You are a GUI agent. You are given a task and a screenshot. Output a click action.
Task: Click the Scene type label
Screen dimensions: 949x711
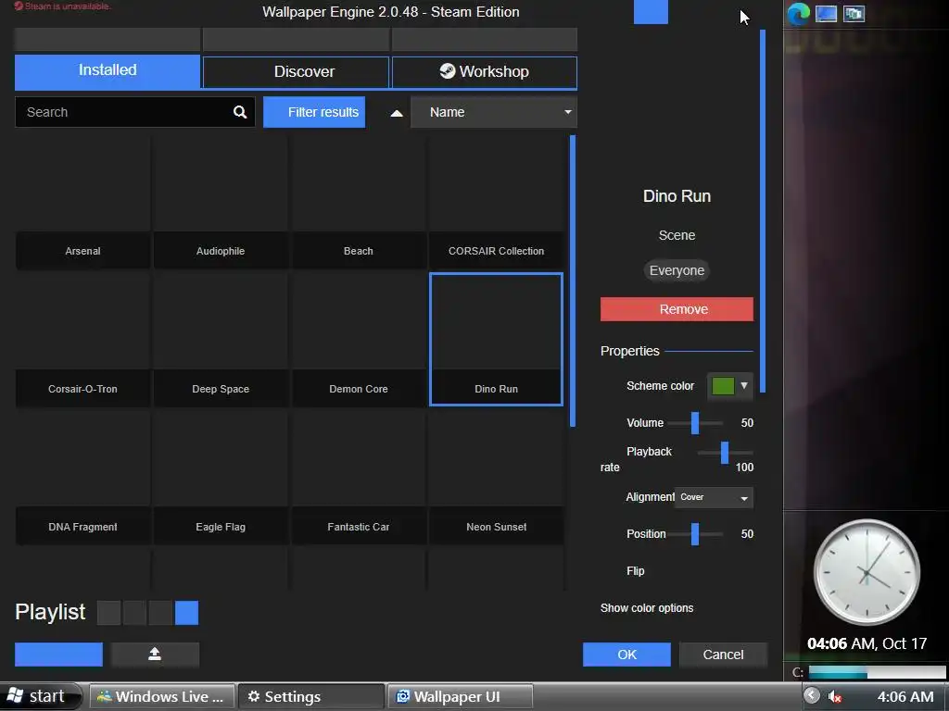pos(677,235)
